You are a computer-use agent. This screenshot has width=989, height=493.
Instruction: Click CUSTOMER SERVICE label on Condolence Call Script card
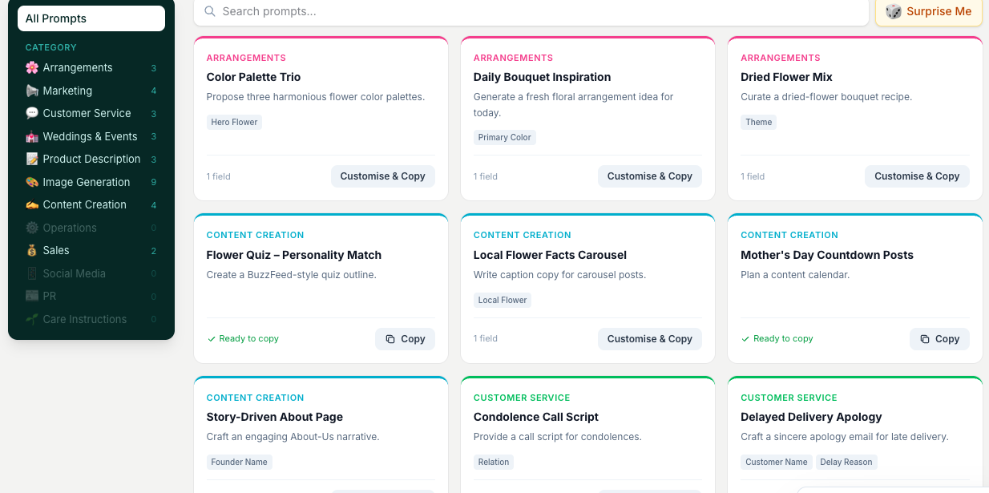coord(522,398)
